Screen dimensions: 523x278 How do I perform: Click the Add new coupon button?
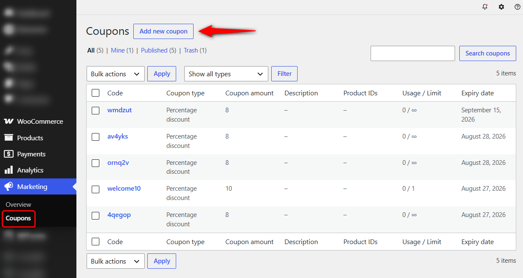point(163,31)
